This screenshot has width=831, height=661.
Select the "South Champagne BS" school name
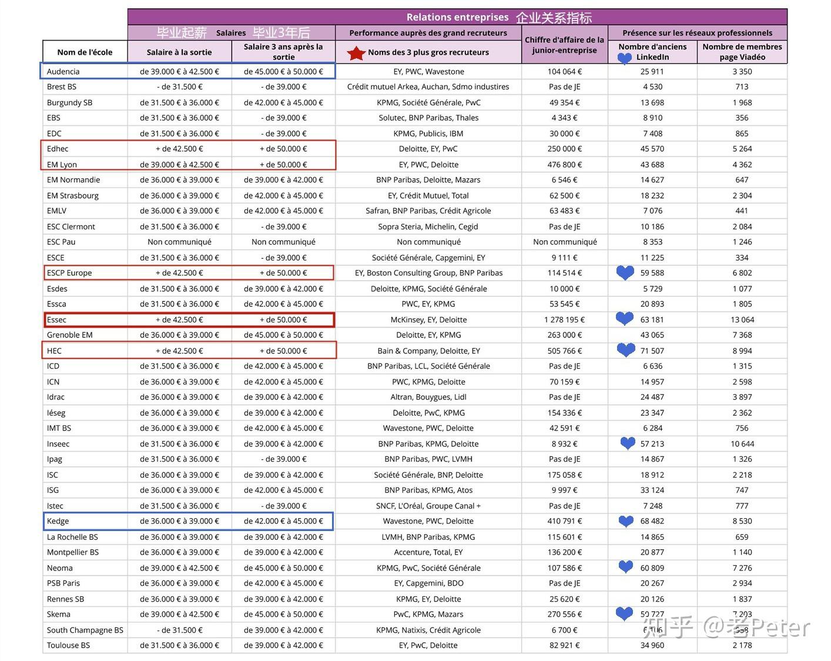[x=85, y=630]
